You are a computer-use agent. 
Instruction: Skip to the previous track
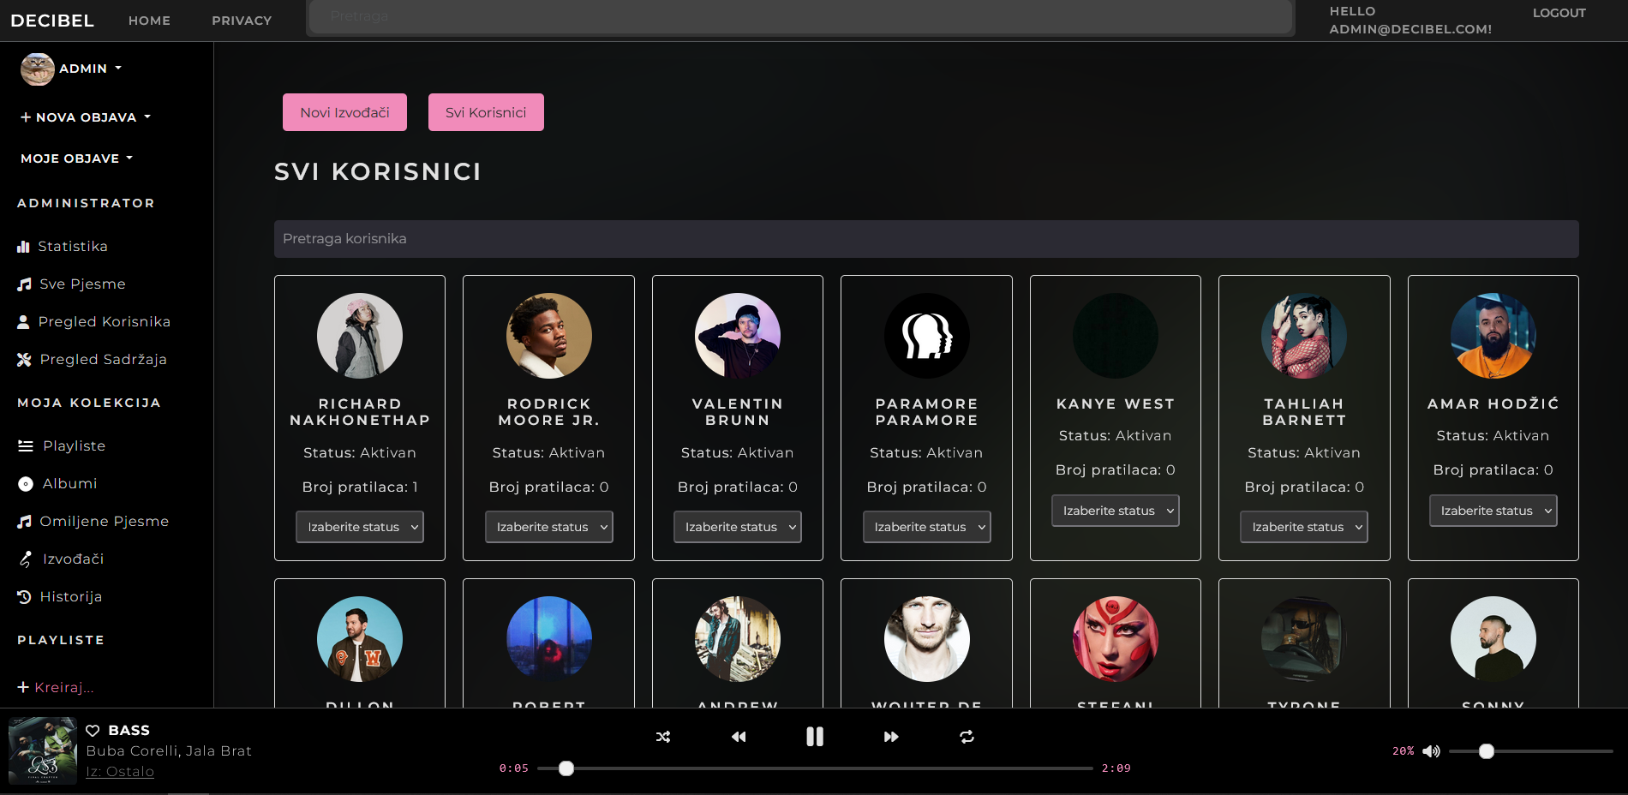click(739, 737)
